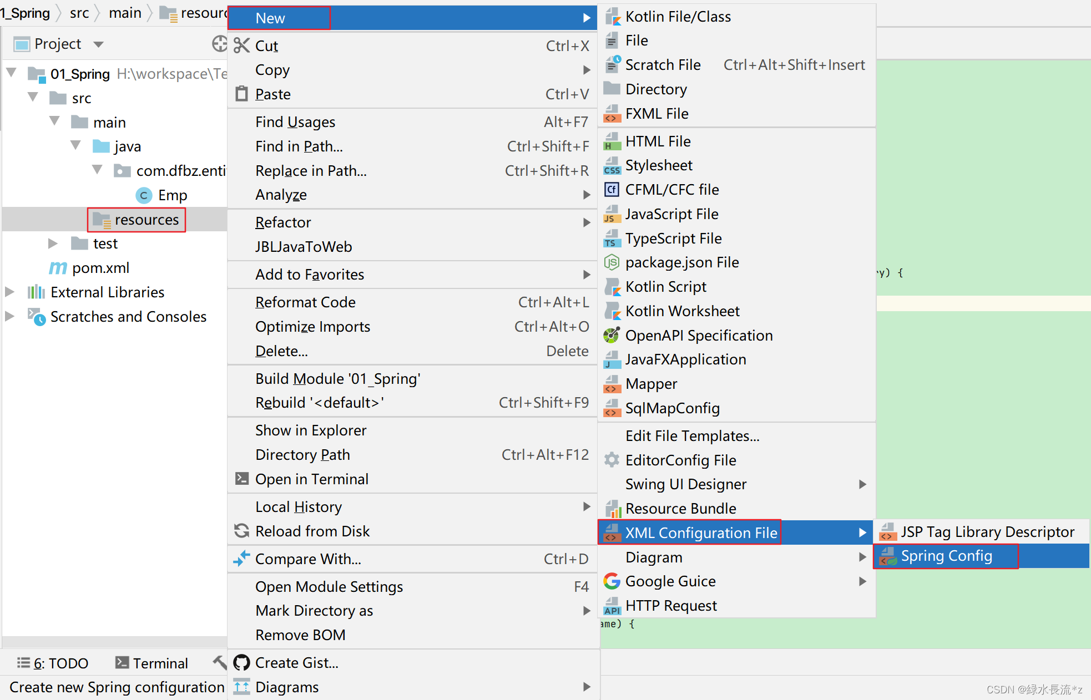
Task: Select Directory in the New submenu
Action: pos(736,89)
